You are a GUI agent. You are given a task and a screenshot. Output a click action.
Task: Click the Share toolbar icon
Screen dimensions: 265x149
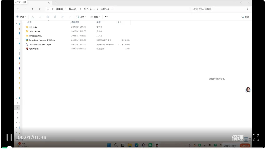[x=62, y=17]
